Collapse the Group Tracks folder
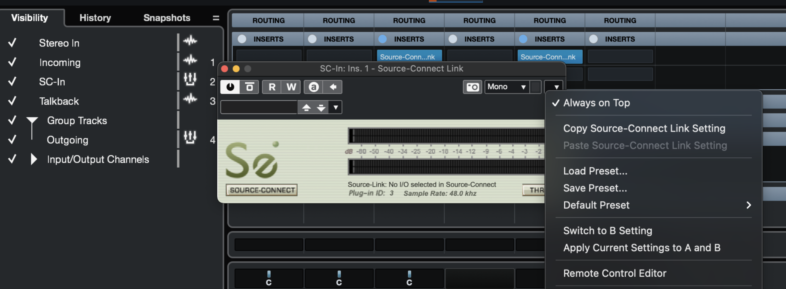Image resolution: width=786 pixels, height=289 pixels. (32, 120)
